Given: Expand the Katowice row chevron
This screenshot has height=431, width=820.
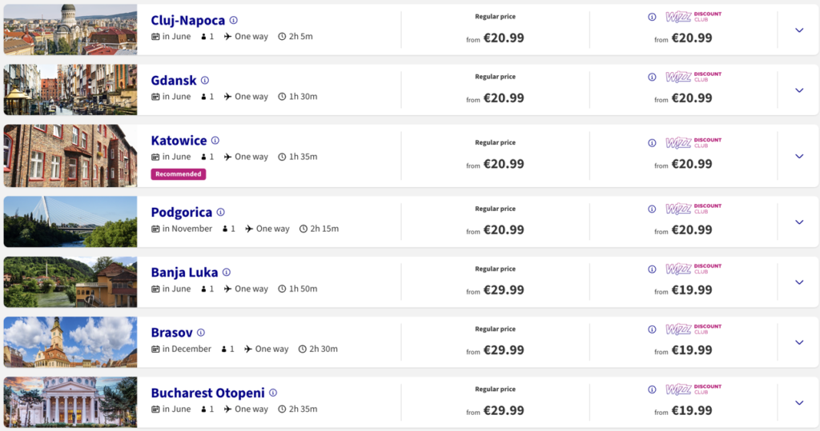Looking at the screenshot, I should coord(798,156).
